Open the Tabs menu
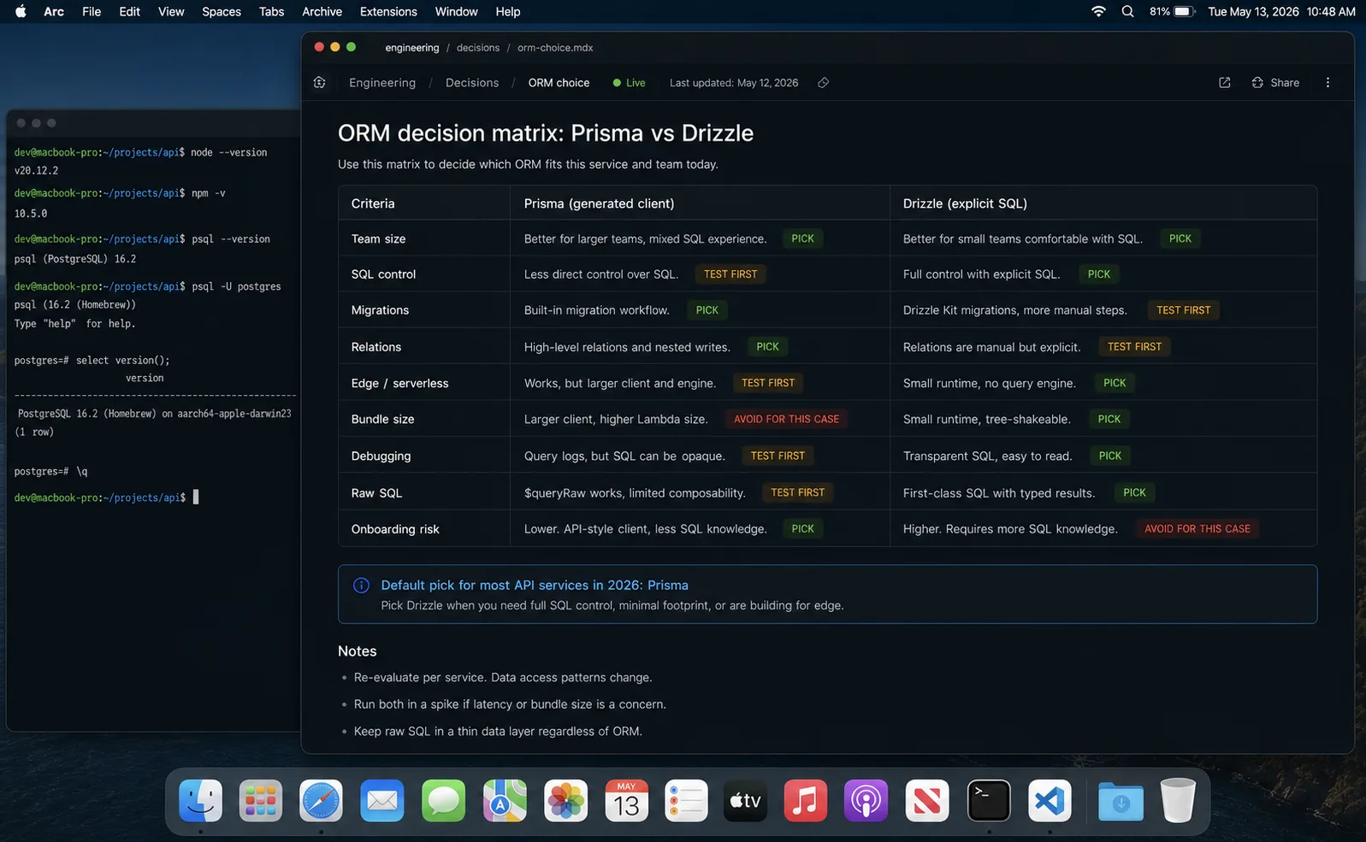 [271, 12]
